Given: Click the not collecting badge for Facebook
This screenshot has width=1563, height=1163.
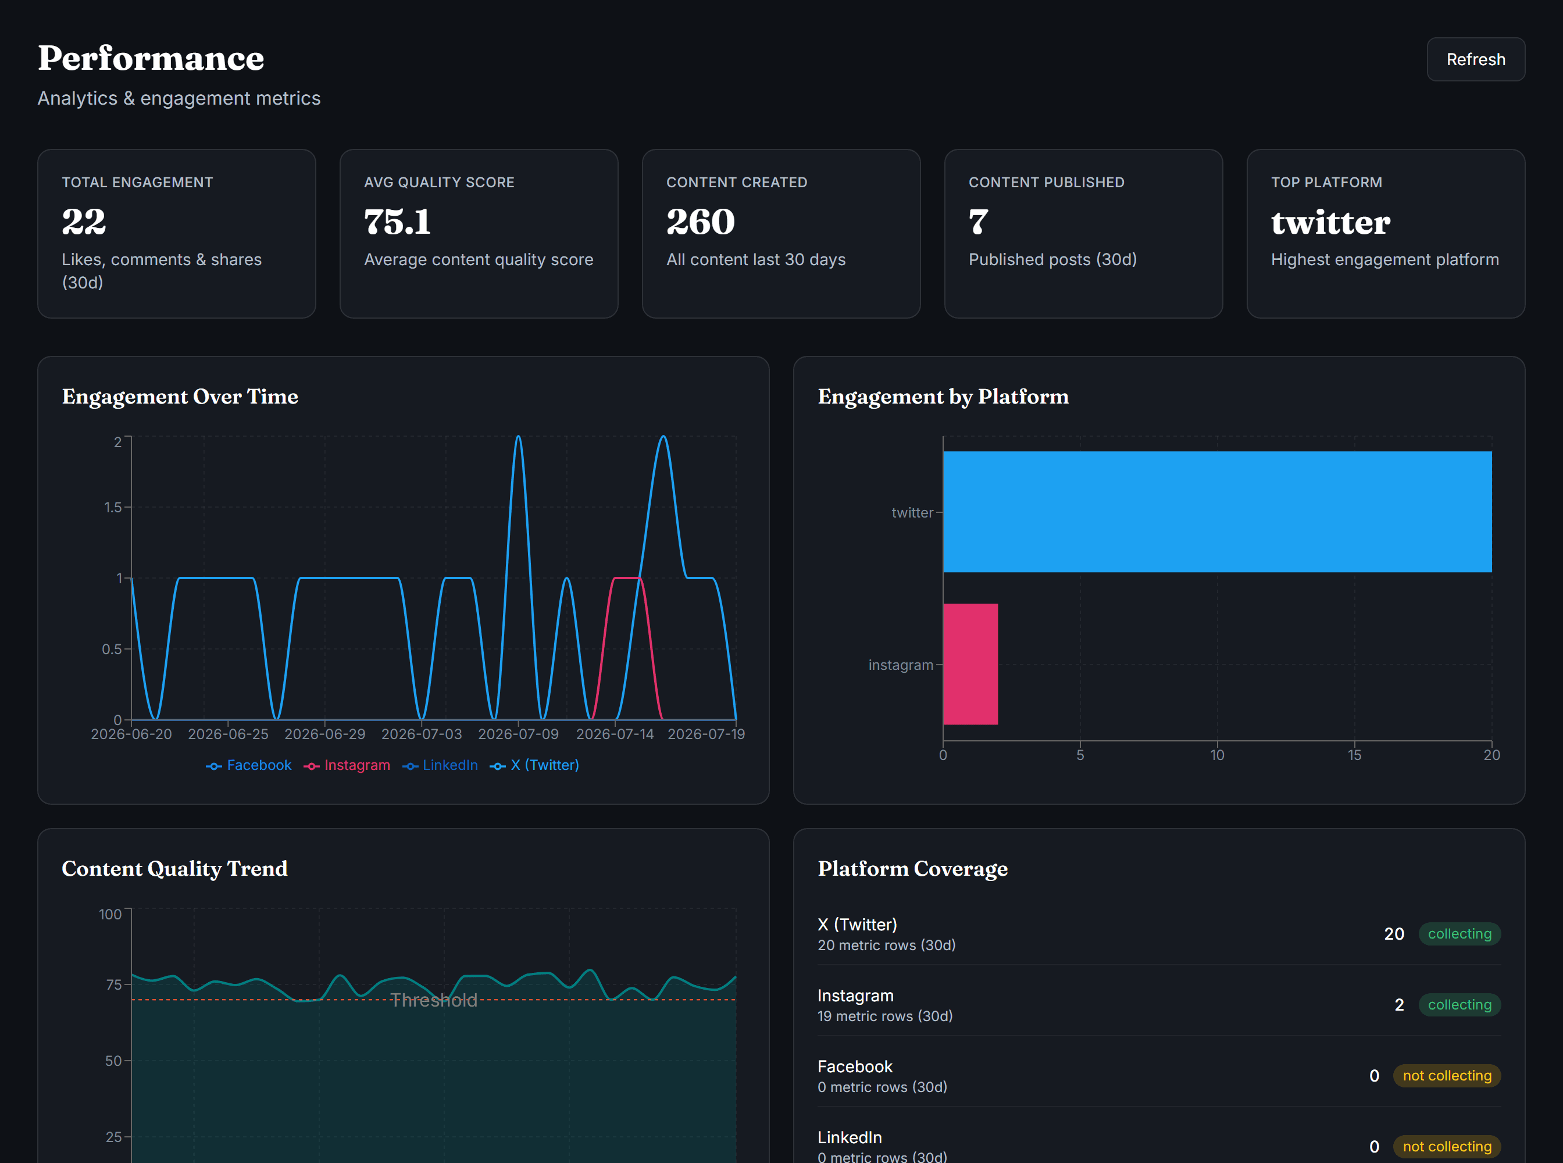Looking at the screenshot, I should [x=1447, y=1076].
